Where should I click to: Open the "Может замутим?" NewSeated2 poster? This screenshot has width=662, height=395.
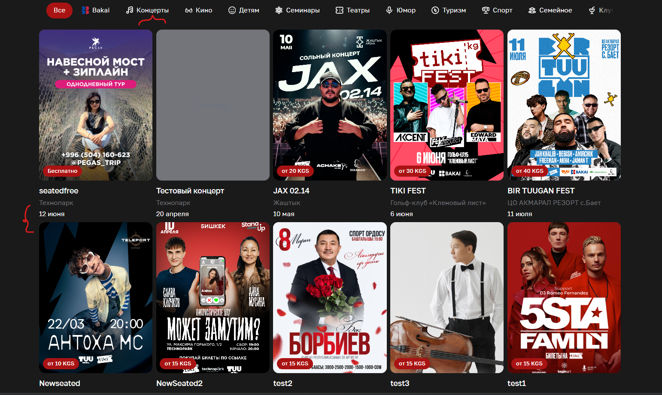(213, 298)
